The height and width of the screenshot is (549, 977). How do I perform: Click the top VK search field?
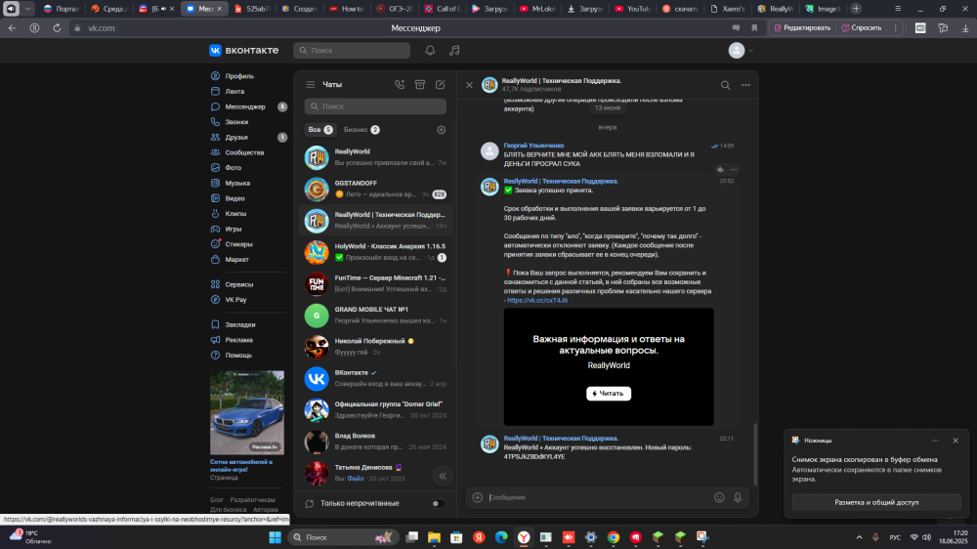click(352, 51)
